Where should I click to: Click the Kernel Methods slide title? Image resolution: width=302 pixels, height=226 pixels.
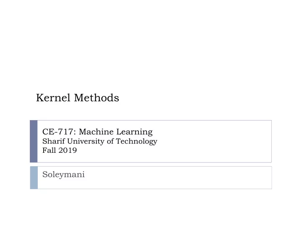click(x=78, y=98)
